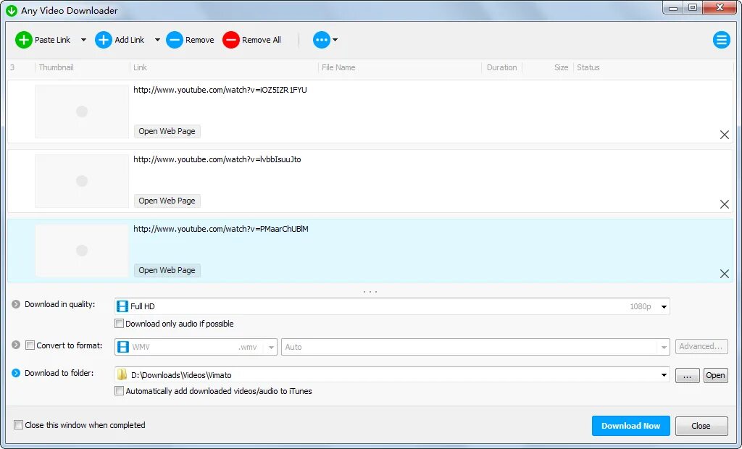This screenshot has height=449, width=742.
Task: Click the Advanced... button
Action: tap(701, 346)
